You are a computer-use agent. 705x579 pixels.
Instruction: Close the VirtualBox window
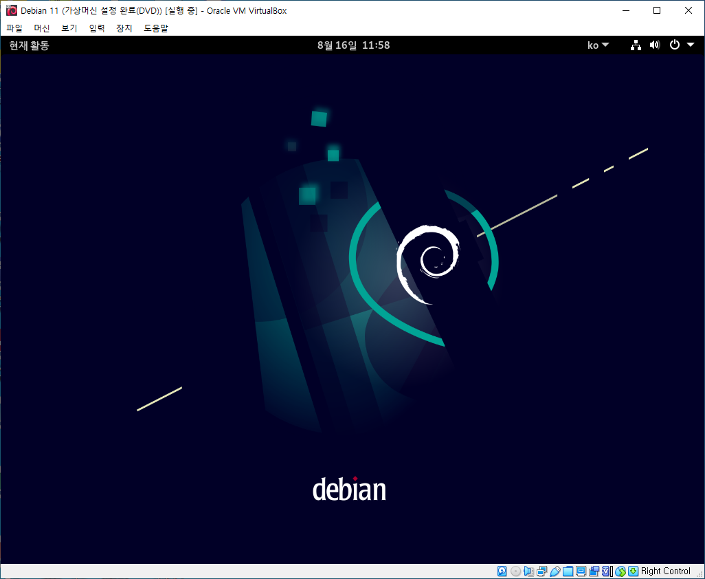(689, 10)
